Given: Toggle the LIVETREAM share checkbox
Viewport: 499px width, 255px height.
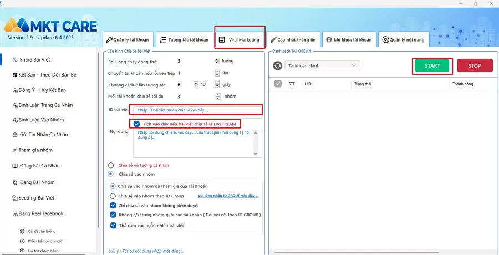Looking at the screenshot, I should 137,124.
